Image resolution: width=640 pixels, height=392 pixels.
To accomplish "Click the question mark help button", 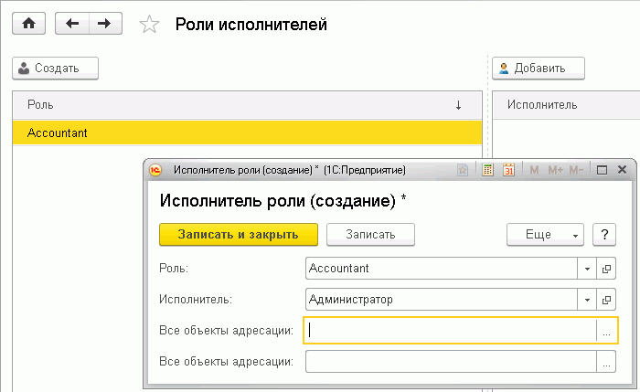I will [x=603, y=235].
